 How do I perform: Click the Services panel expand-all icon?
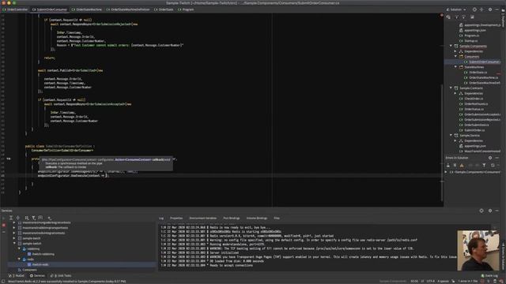[10, 218]
